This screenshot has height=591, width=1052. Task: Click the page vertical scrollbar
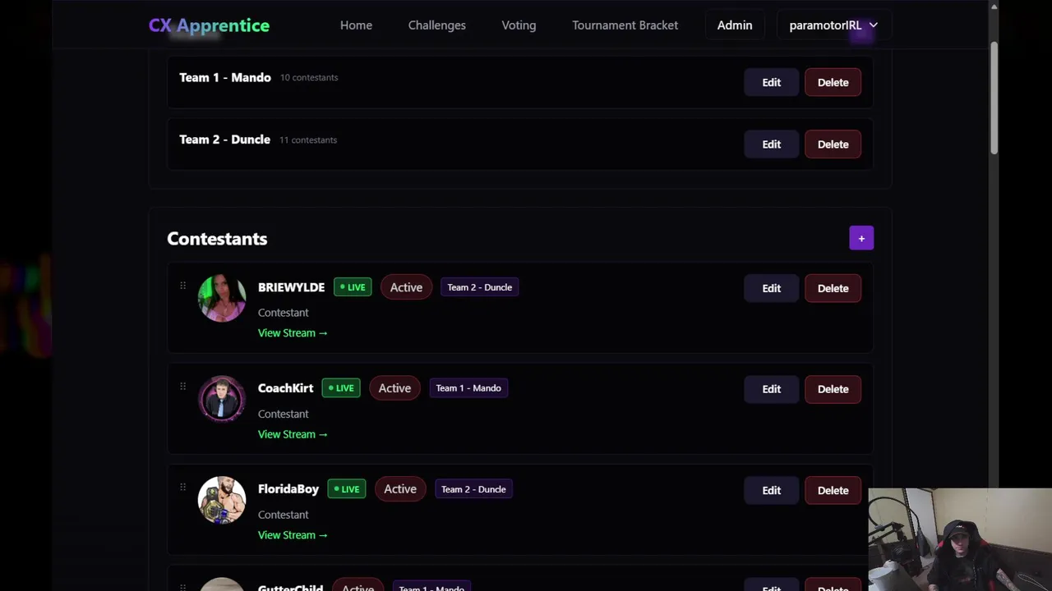pyautogui.click(x=994, y=98)
